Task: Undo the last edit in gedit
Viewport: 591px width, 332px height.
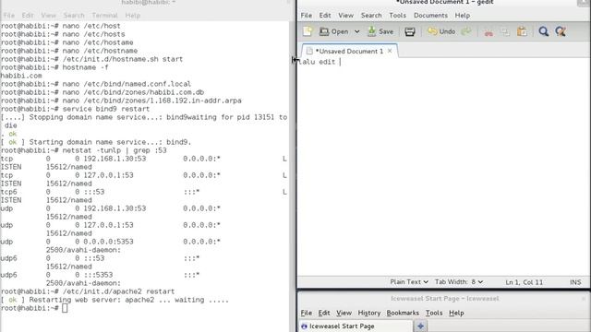Action: 441,31
